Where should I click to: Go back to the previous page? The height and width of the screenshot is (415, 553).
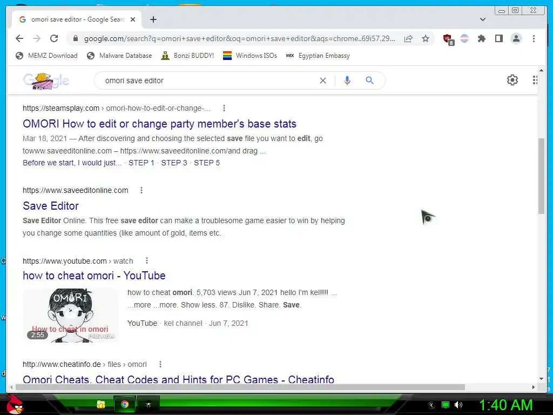(x=19, y=38)
